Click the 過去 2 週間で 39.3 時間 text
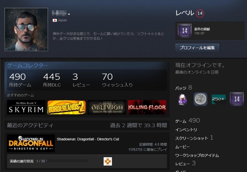247x172 pixels. pyautogui.click(x=138, y=125)
